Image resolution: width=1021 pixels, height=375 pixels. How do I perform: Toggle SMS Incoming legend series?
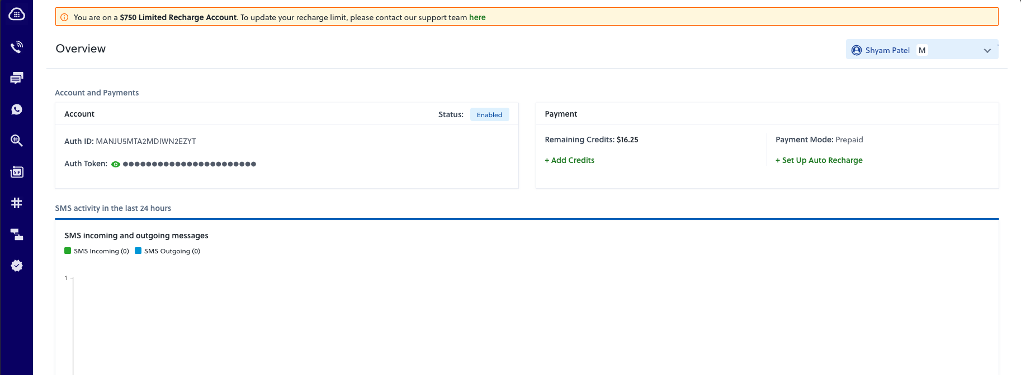[97, 251]
